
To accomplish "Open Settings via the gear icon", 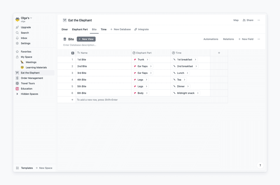I will click(x=18, y=43).
